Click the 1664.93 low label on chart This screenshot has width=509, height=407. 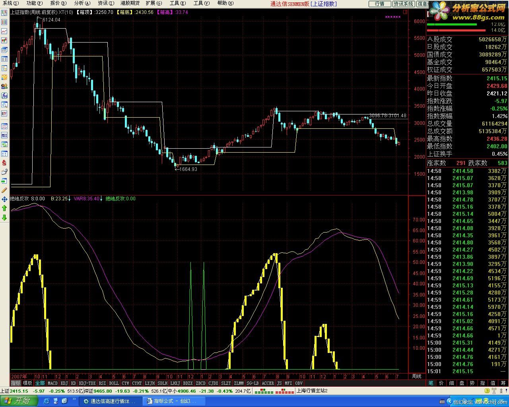point(188,169)
